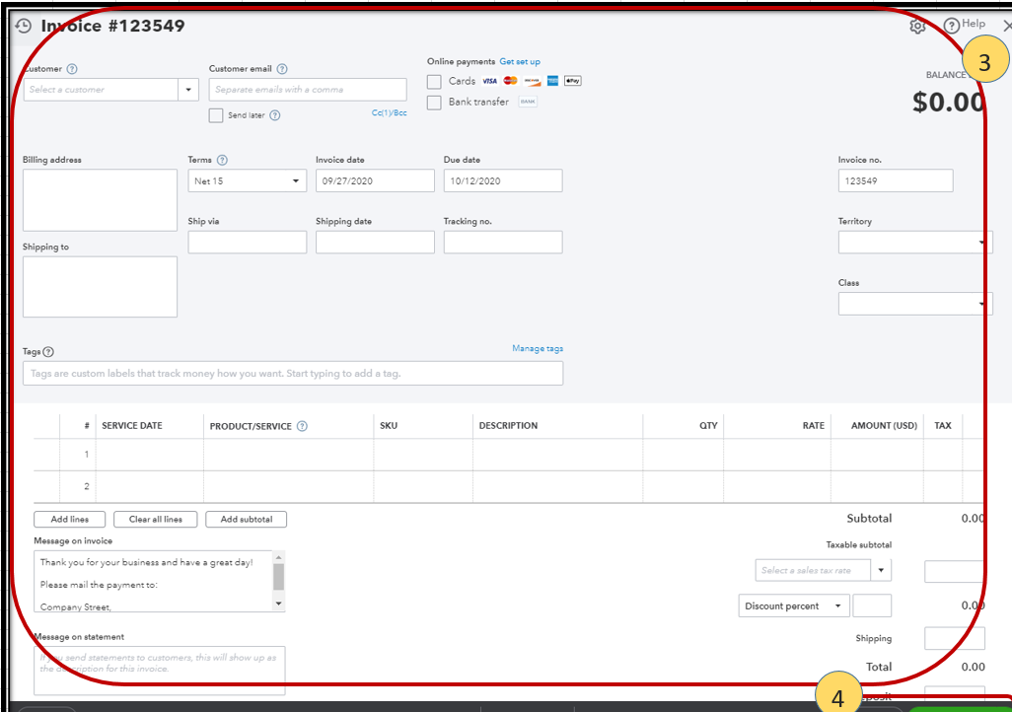Screen dimensions: 1012x712
Task: Click the Add lines button
Action: click(70, 519)
